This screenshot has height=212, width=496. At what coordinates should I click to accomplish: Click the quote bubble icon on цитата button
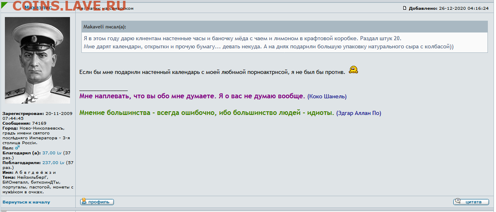coord(458,202)
